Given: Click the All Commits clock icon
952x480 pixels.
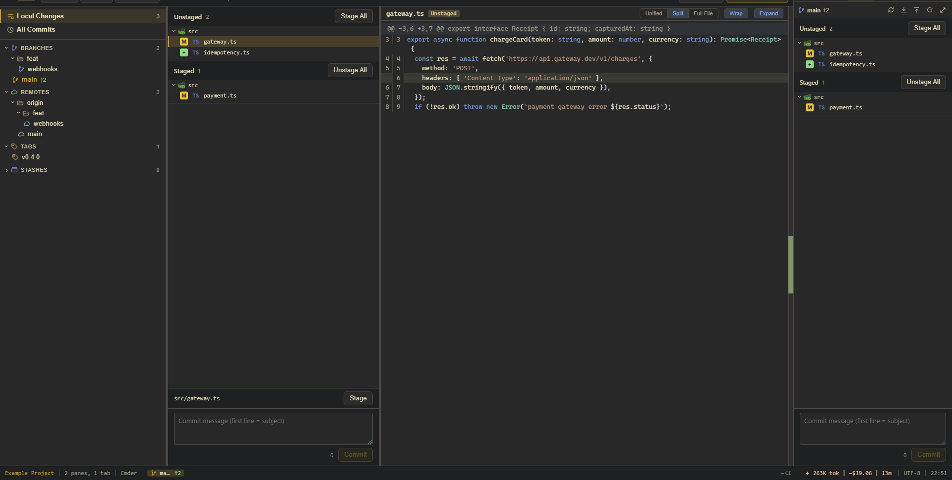Looking at the screenshot, I should tap(10, 30).
